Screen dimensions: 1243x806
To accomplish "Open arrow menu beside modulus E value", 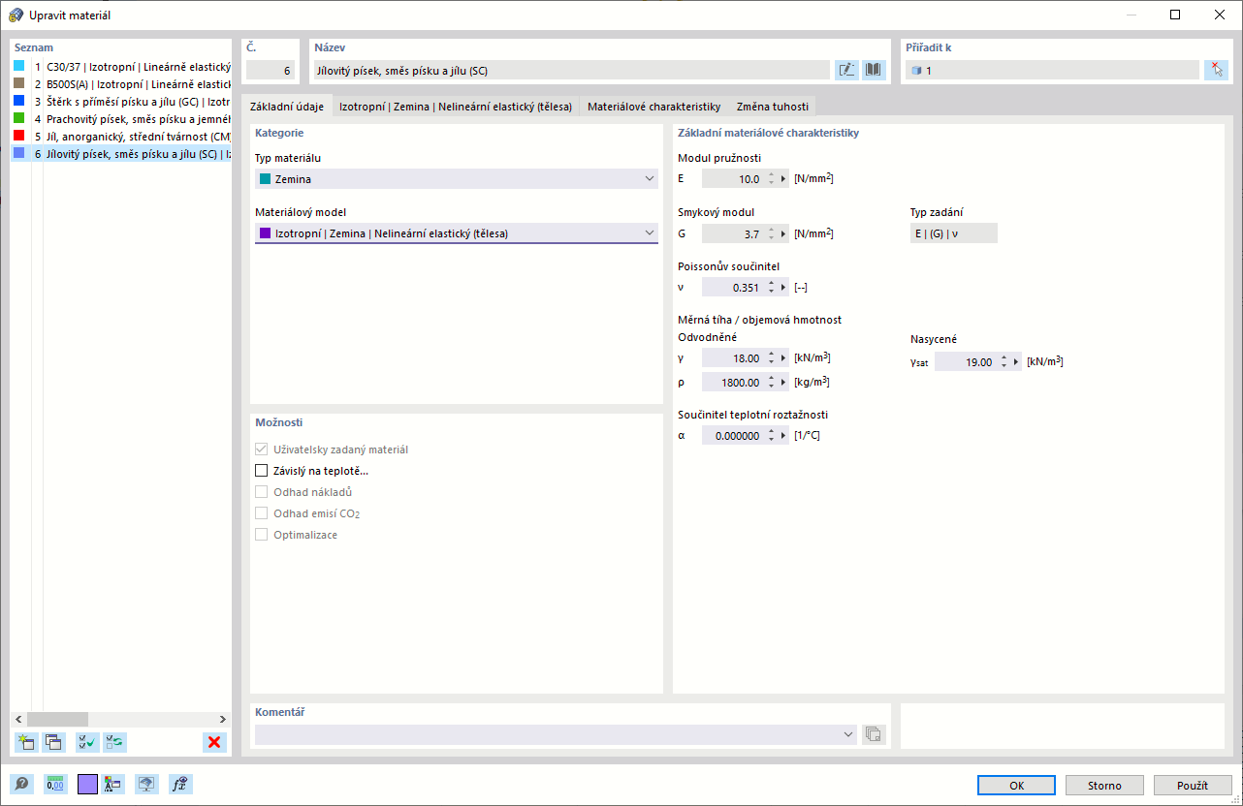I will (x=783, y=179).
